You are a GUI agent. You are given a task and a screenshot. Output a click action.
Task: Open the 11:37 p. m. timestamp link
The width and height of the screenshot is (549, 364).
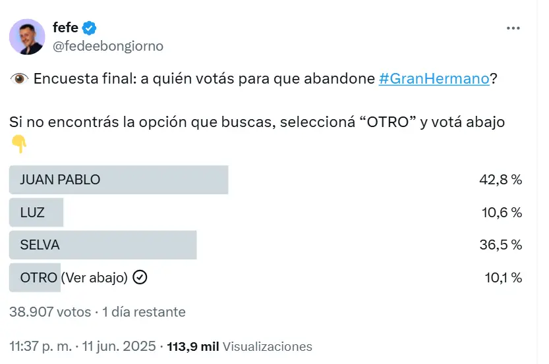click(x=82, y=346)
